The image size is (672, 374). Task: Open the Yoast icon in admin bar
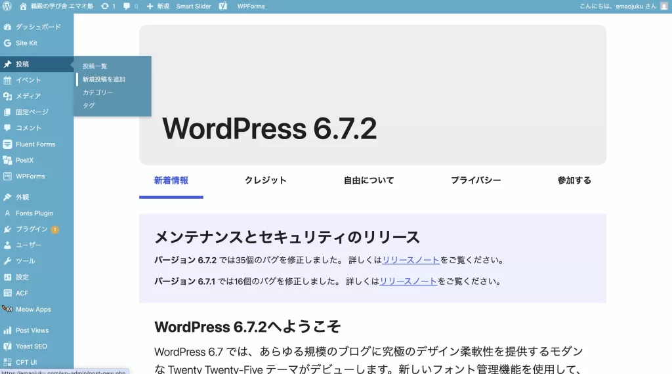click(x=223, y=6)
